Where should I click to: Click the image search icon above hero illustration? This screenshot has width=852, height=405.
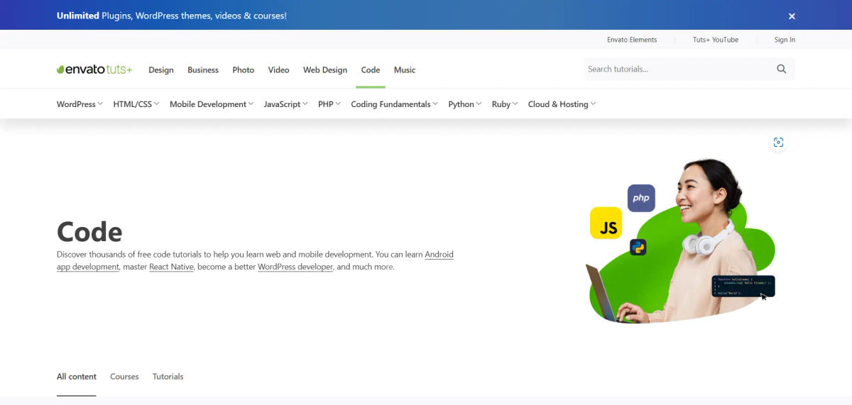tap(778, 143)
